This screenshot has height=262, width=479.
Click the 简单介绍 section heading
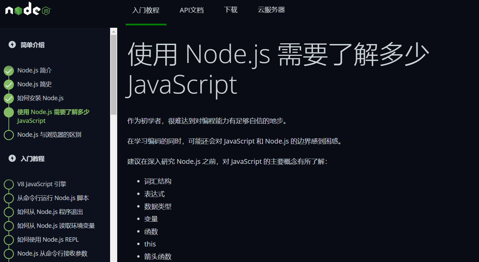[33, 45]
